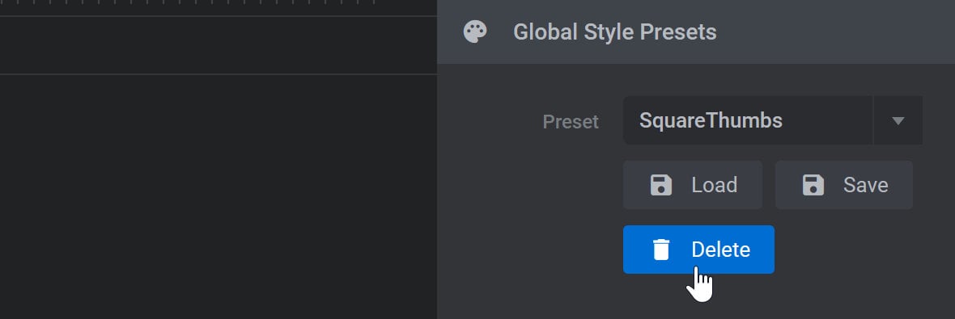Save the current global style preset

click(x=844, y=185)
